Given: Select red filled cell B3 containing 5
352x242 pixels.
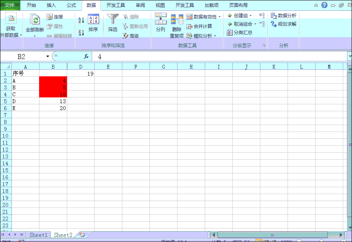Looking at the screenshot, I should pyautogui.click(x=53, y=87).
